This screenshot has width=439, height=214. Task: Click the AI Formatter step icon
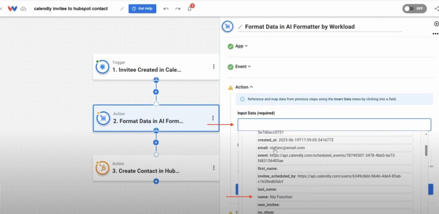(103, 118)
